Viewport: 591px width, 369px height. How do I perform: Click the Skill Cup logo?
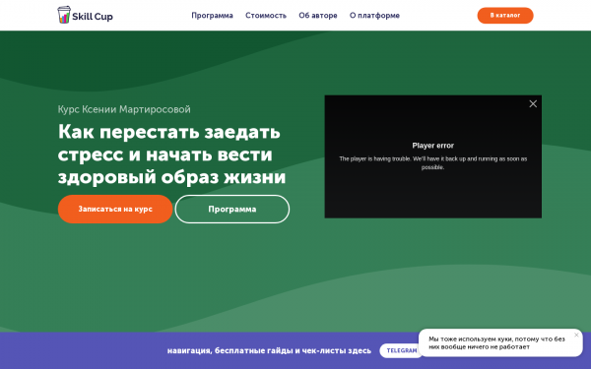(x=85, y=16)
